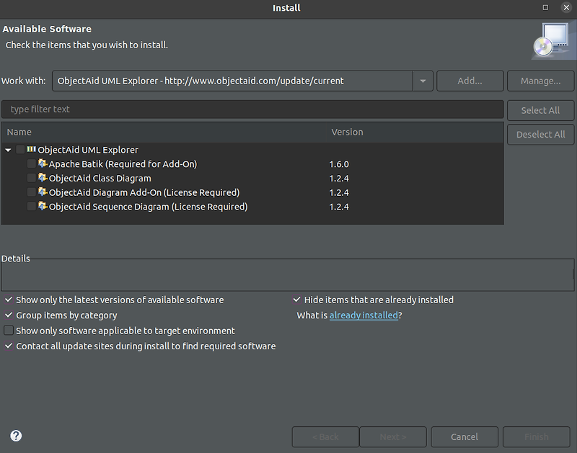This screenshot has height=453, width=577.
Task: Click the Finish button
Action: pyautogui.click(x=537, y=437)
